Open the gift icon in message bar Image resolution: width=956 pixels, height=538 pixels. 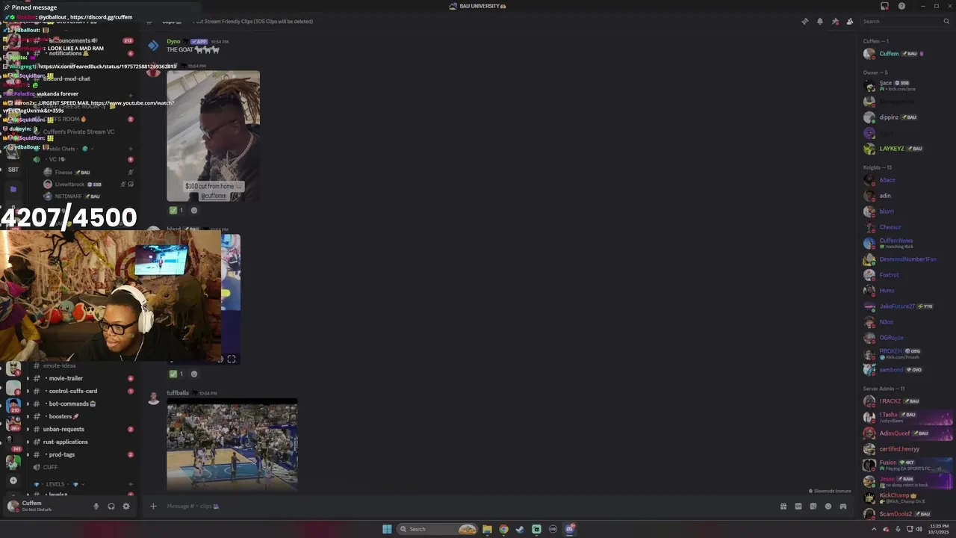pyautogui.click(x=783, y=506)
